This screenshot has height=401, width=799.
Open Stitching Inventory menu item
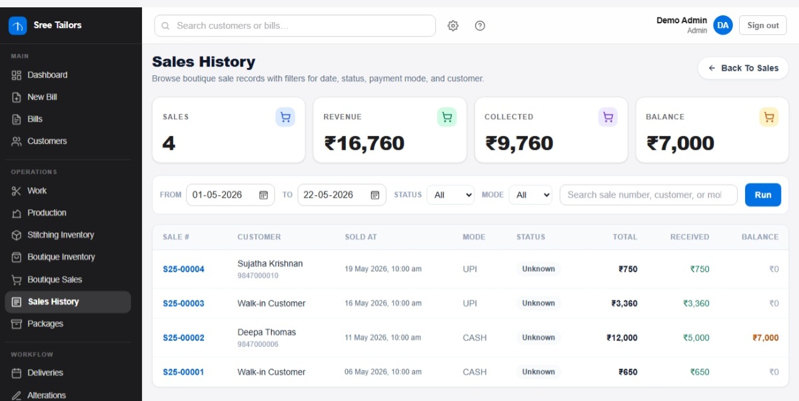(x=68, y=235)
